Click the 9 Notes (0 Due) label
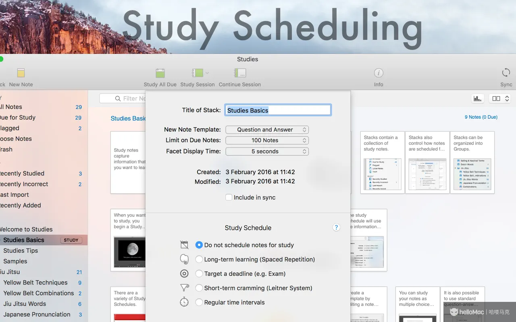Viewport: 516px width, 322px height. [481, 117]
